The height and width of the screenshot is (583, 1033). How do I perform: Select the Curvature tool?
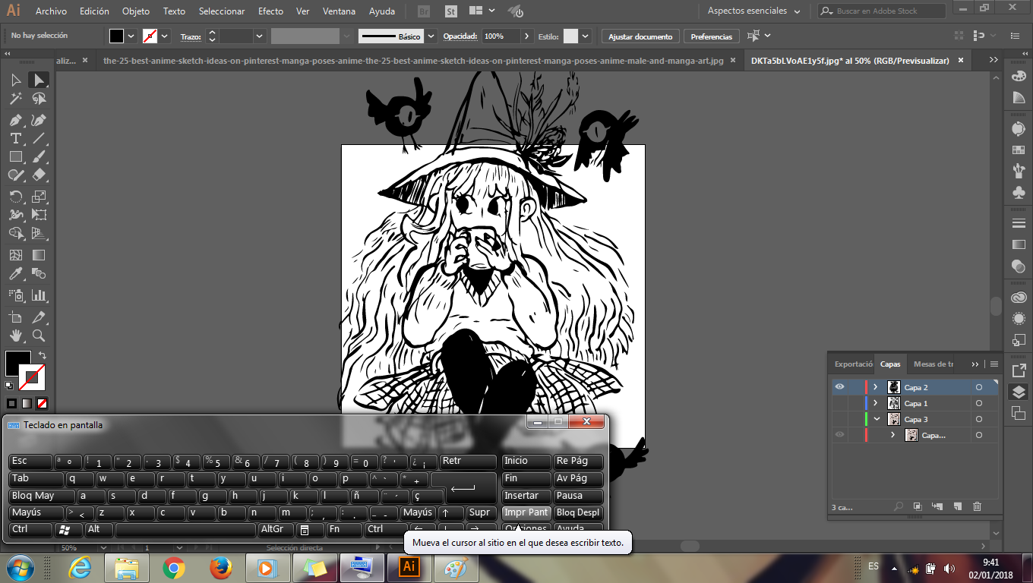[39, 120]
